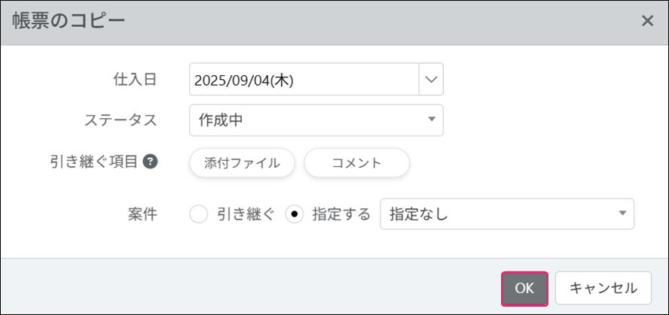This screenshot has height=315, width=669.
Task: Click the help icon beside 引き継ぐ項目
Action: 150,162
